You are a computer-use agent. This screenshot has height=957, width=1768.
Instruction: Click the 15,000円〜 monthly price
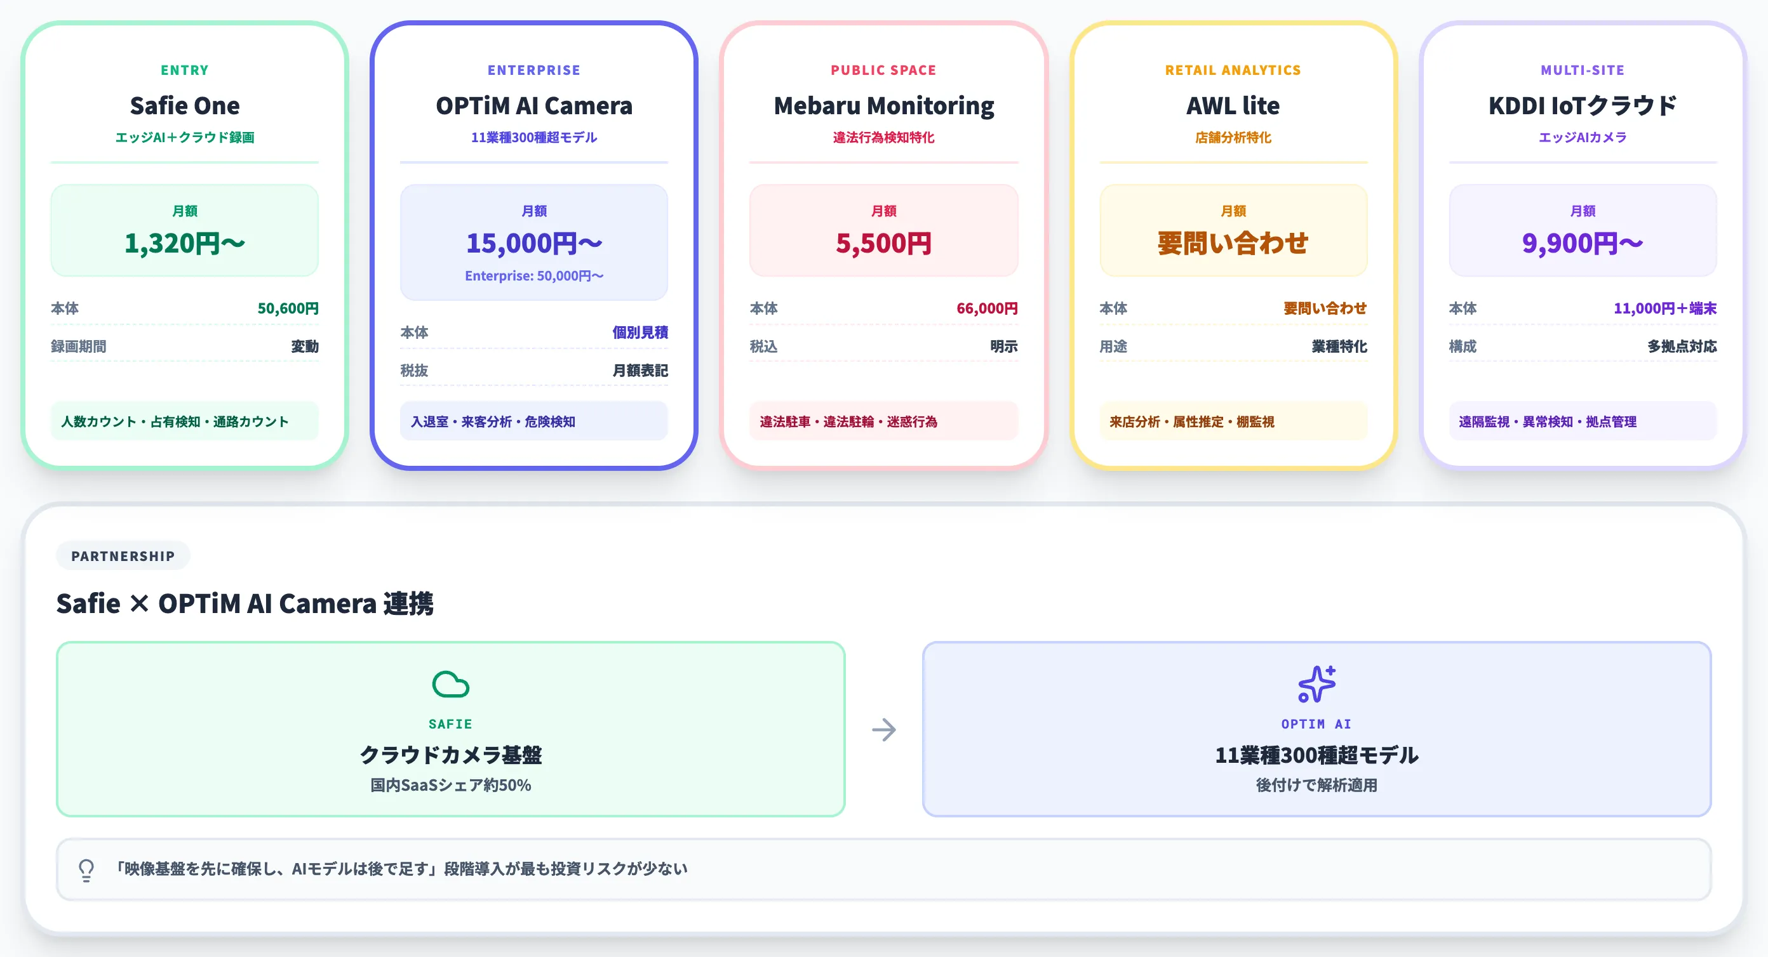[534, 243]
